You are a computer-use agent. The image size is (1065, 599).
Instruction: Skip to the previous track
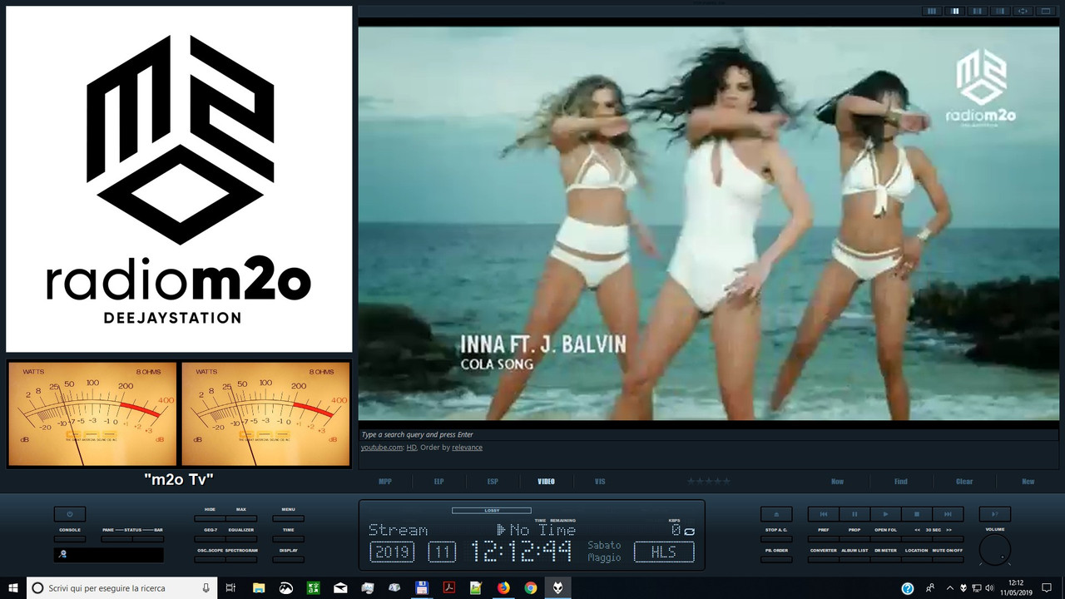(824, 514)
